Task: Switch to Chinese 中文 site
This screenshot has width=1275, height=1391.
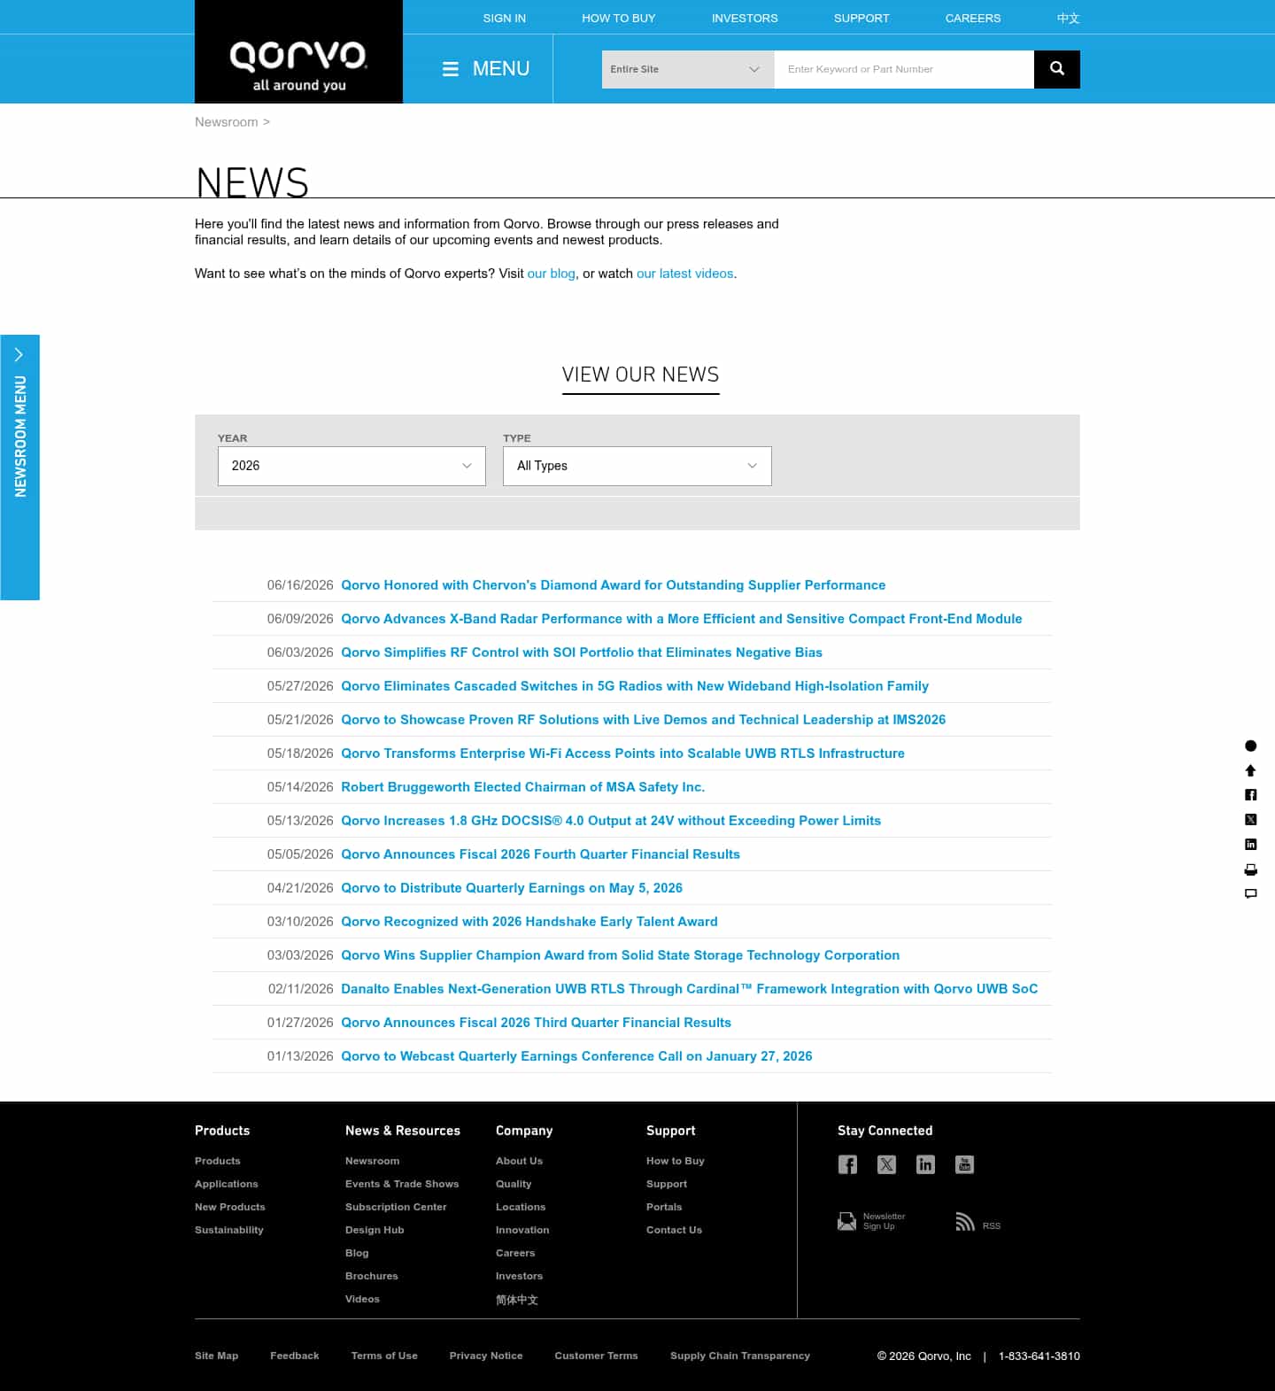Action: coord(1069,18)
